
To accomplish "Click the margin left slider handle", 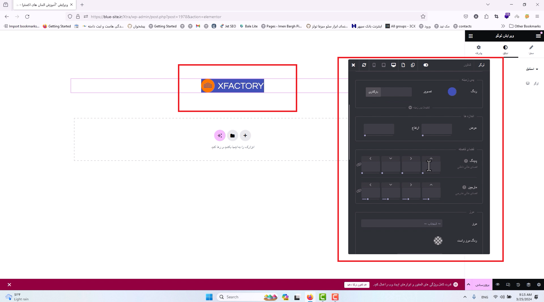I will click(368, 199).
